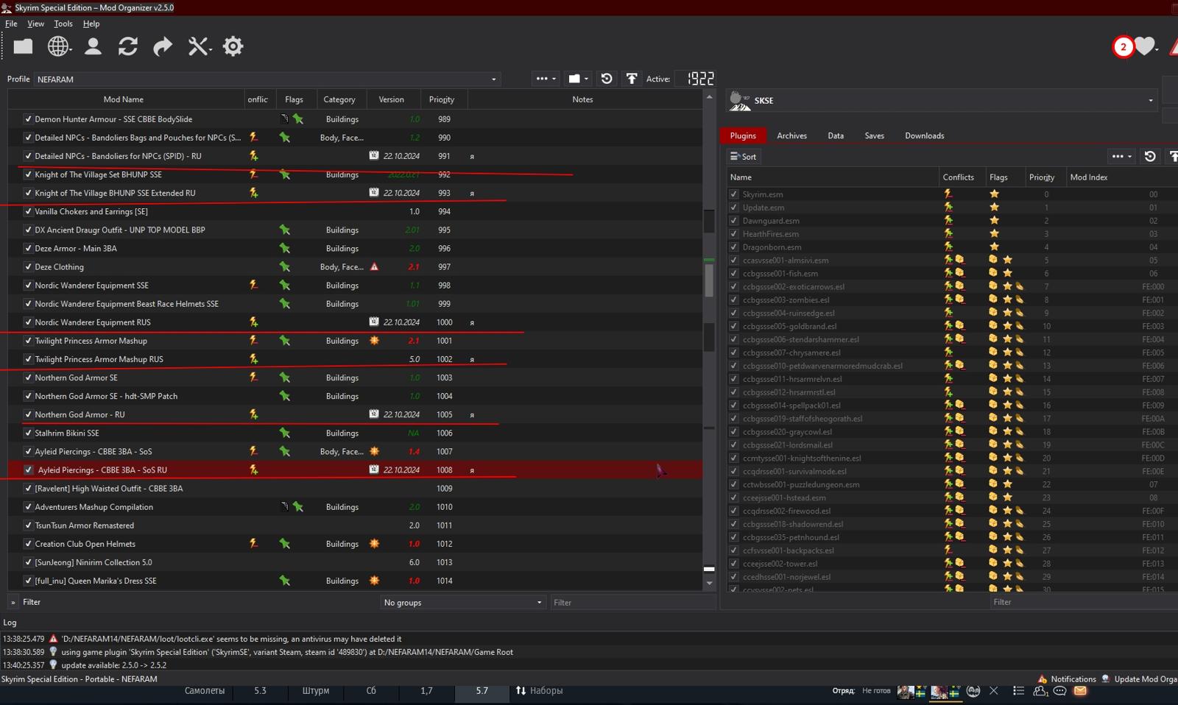This screenshot has width=1178, height=705.
Task: Select Twilight Princess Armor Mashup RUS row
Action: click(355, 359)
